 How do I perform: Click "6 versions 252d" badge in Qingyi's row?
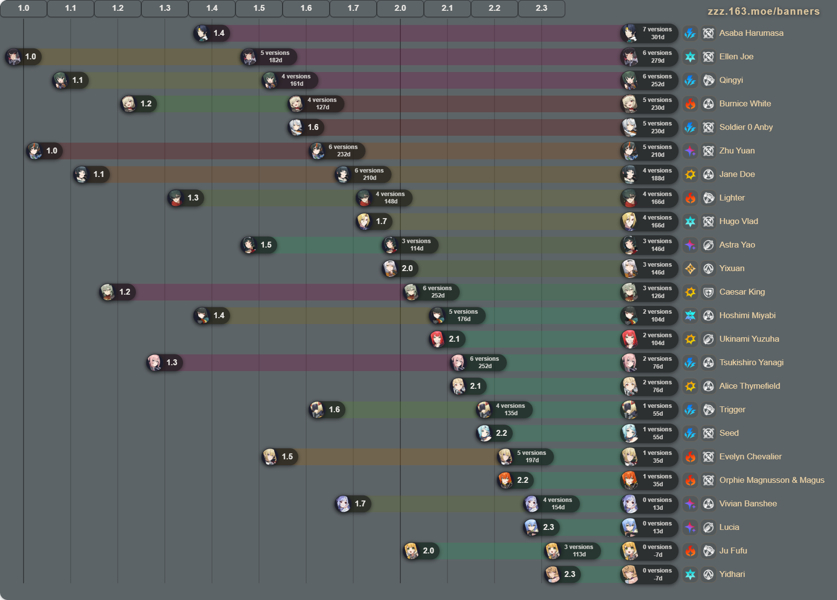coord(649,80)
